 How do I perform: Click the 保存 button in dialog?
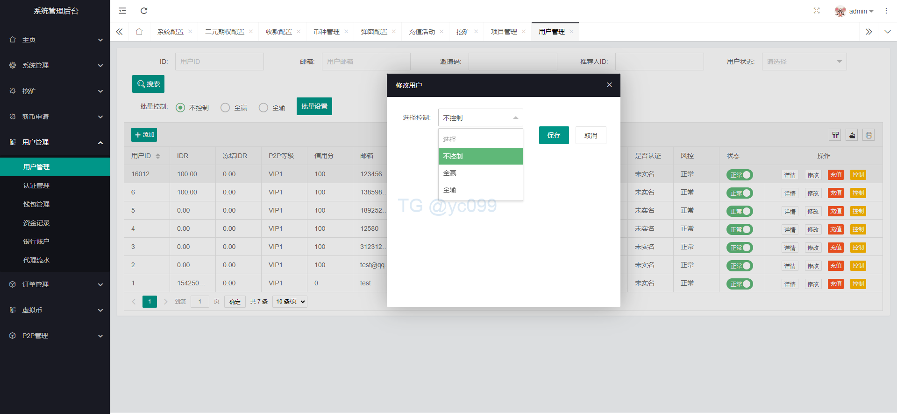pyautogui.click(x=554, y=135)
